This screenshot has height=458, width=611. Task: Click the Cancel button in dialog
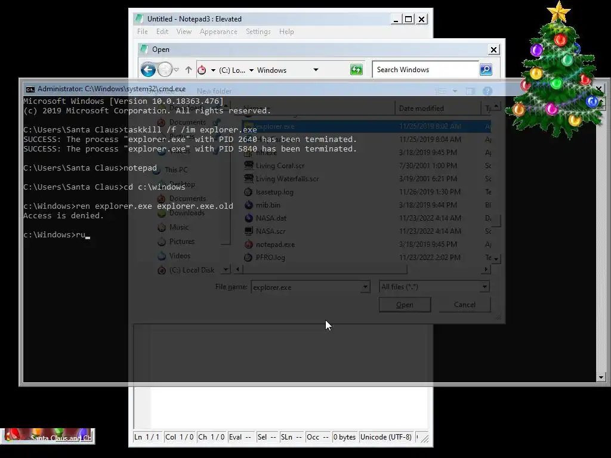click(x=464, y=305)
